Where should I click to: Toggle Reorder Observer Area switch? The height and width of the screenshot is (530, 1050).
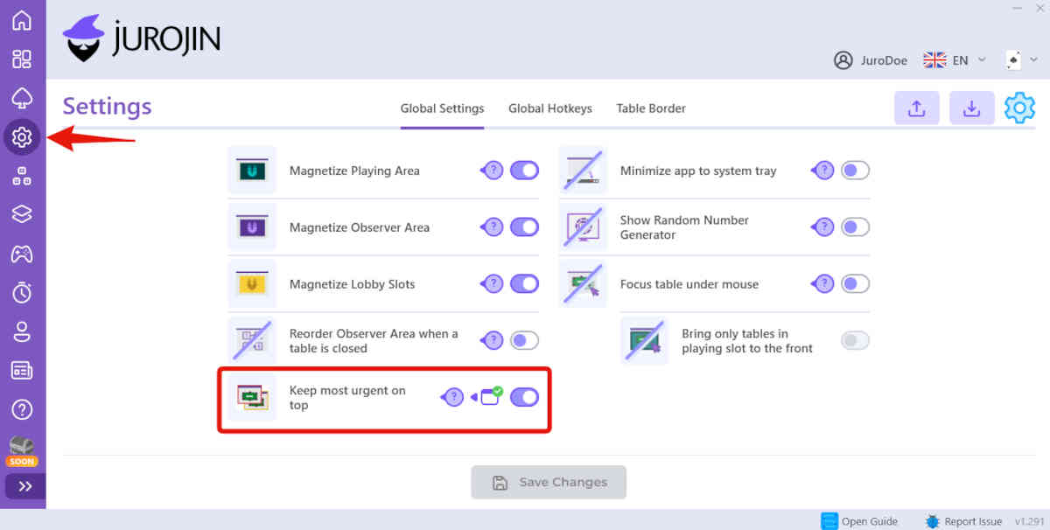pyautogui.click(x=524, y=340)
